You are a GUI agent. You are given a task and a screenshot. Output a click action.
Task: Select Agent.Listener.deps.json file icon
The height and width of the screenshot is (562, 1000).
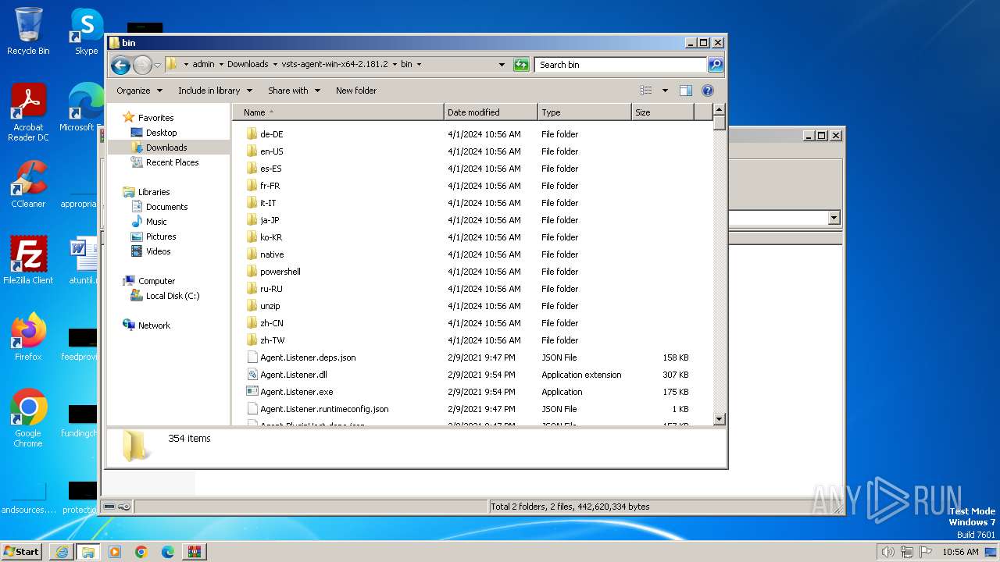pos(252,357)
